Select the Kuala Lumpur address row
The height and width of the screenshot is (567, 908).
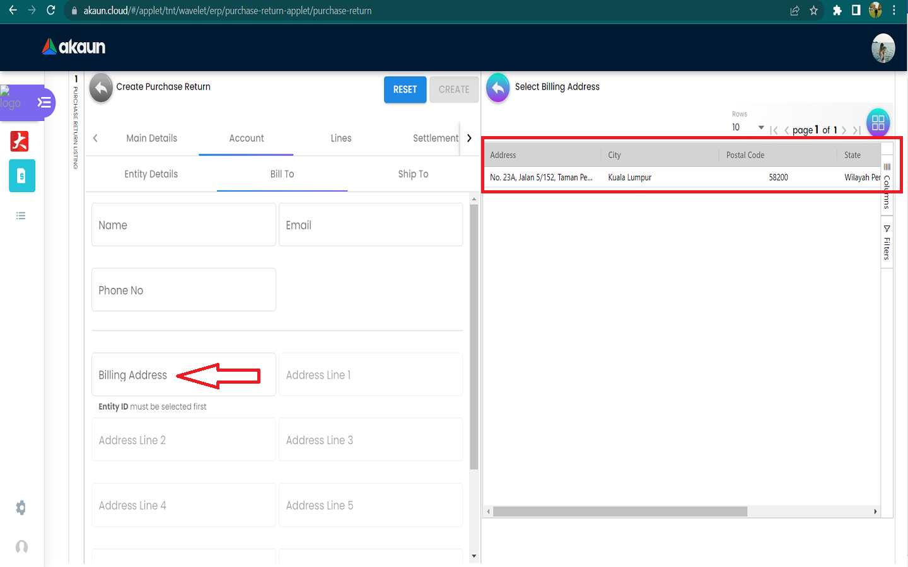pyautogui.click(x=631, y=178)
